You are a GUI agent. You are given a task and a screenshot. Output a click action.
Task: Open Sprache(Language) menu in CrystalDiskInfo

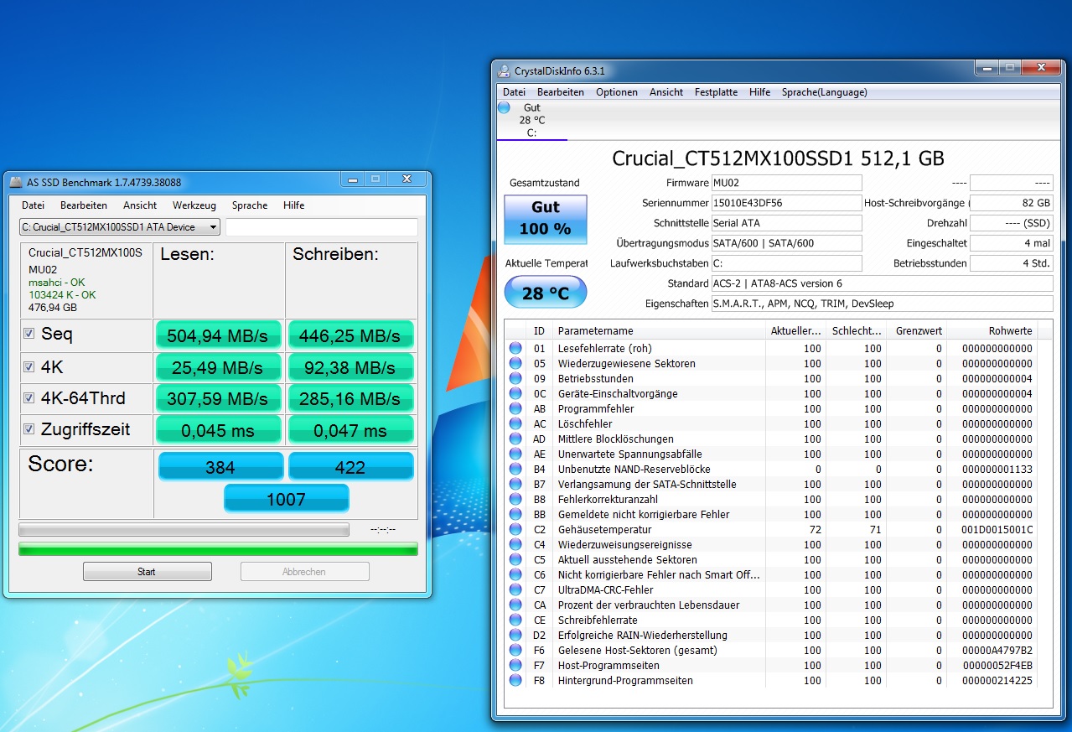tap(825, 92)
